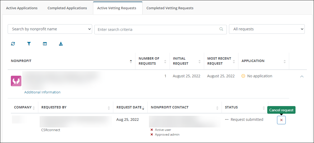Click the download export icon
Screen dimensions: 314x143
61,44
